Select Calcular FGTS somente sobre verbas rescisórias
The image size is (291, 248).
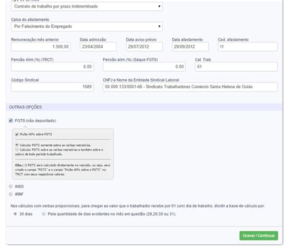coord(17,145)
